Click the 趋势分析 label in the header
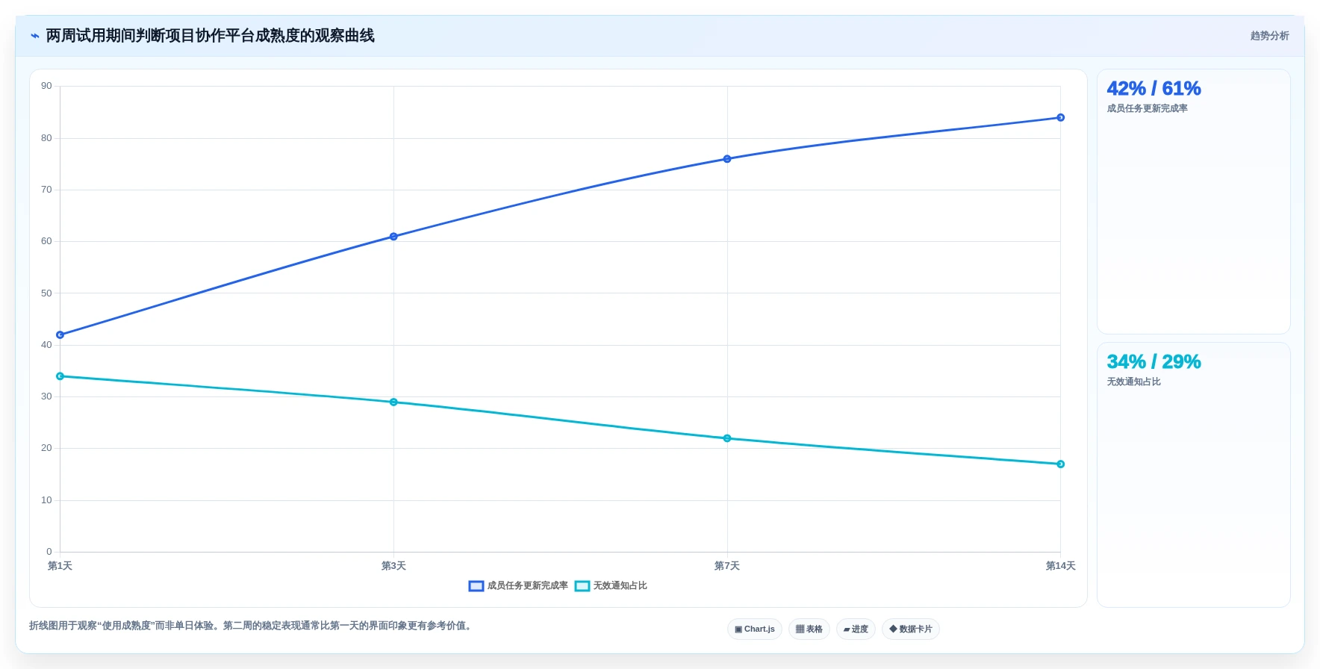The height and width of the screenshot is (669, 1320). click(1269, 36)
